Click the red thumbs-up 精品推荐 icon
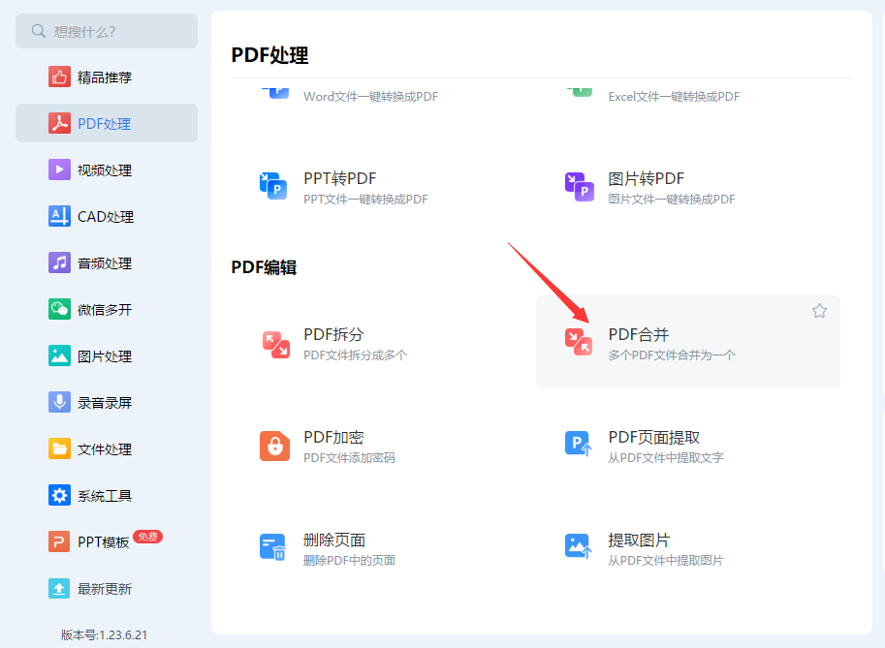Image resolution: width=885 pixels, height=648 pixels. point(59,77)
